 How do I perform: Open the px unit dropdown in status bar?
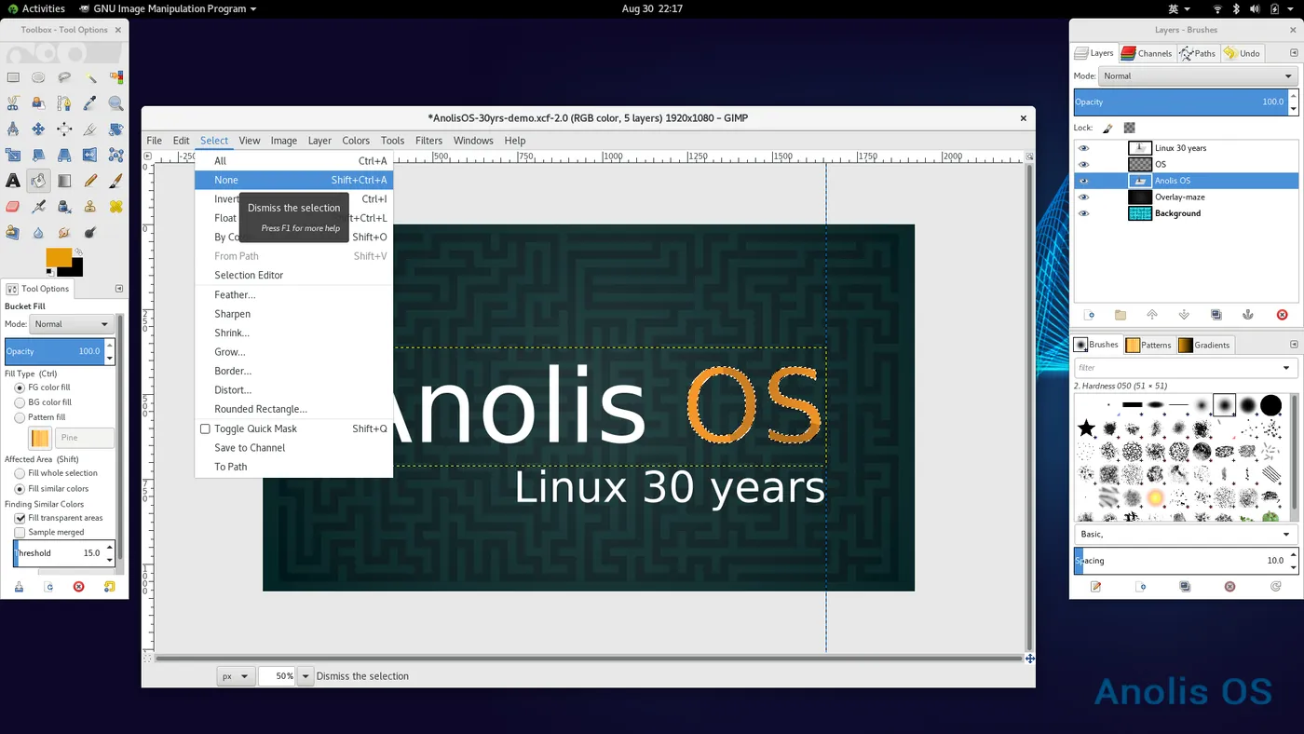tap(236, 676)
